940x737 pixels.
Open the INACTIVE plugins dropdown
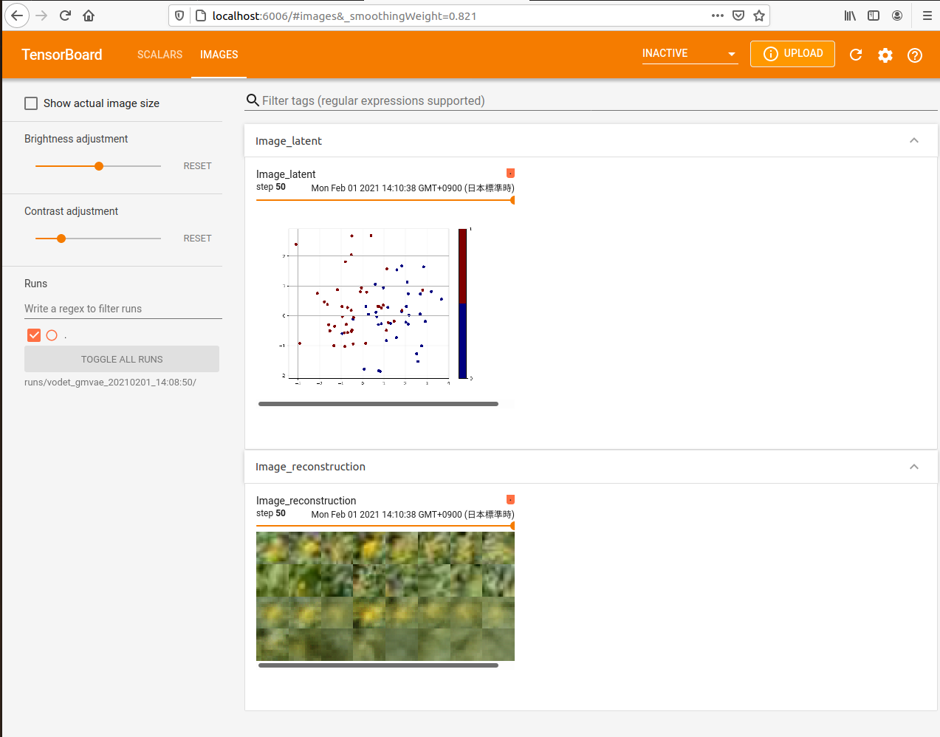[x=690, y=53]
